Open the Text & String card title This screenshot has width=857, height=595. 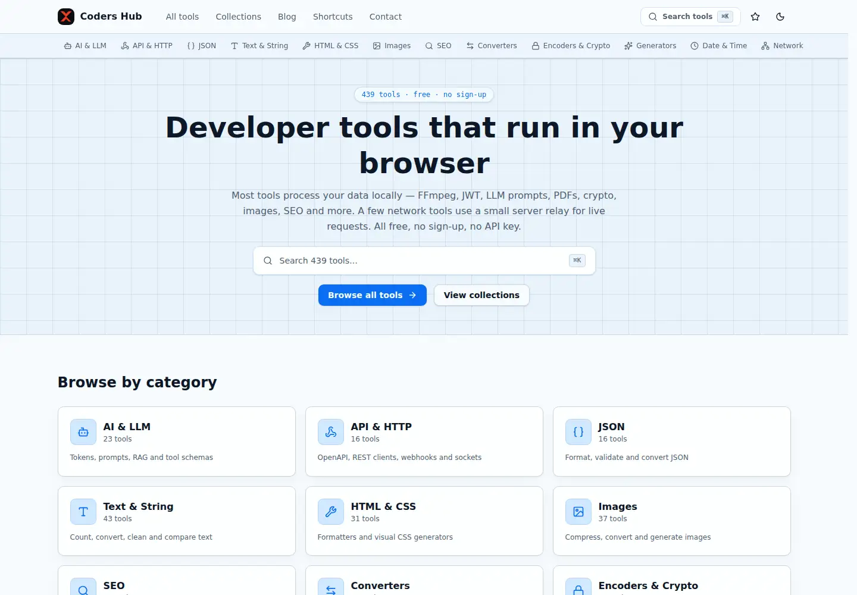(138, 506)
